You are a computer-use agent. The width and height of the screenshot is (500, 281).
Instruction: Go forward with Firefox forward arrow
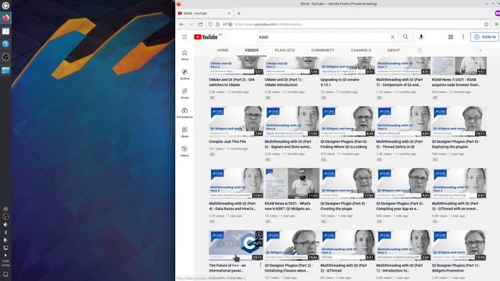(191, 24)
